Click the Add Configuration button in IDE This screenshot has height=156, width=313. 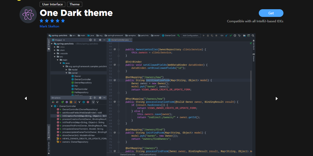coord(191,36)
